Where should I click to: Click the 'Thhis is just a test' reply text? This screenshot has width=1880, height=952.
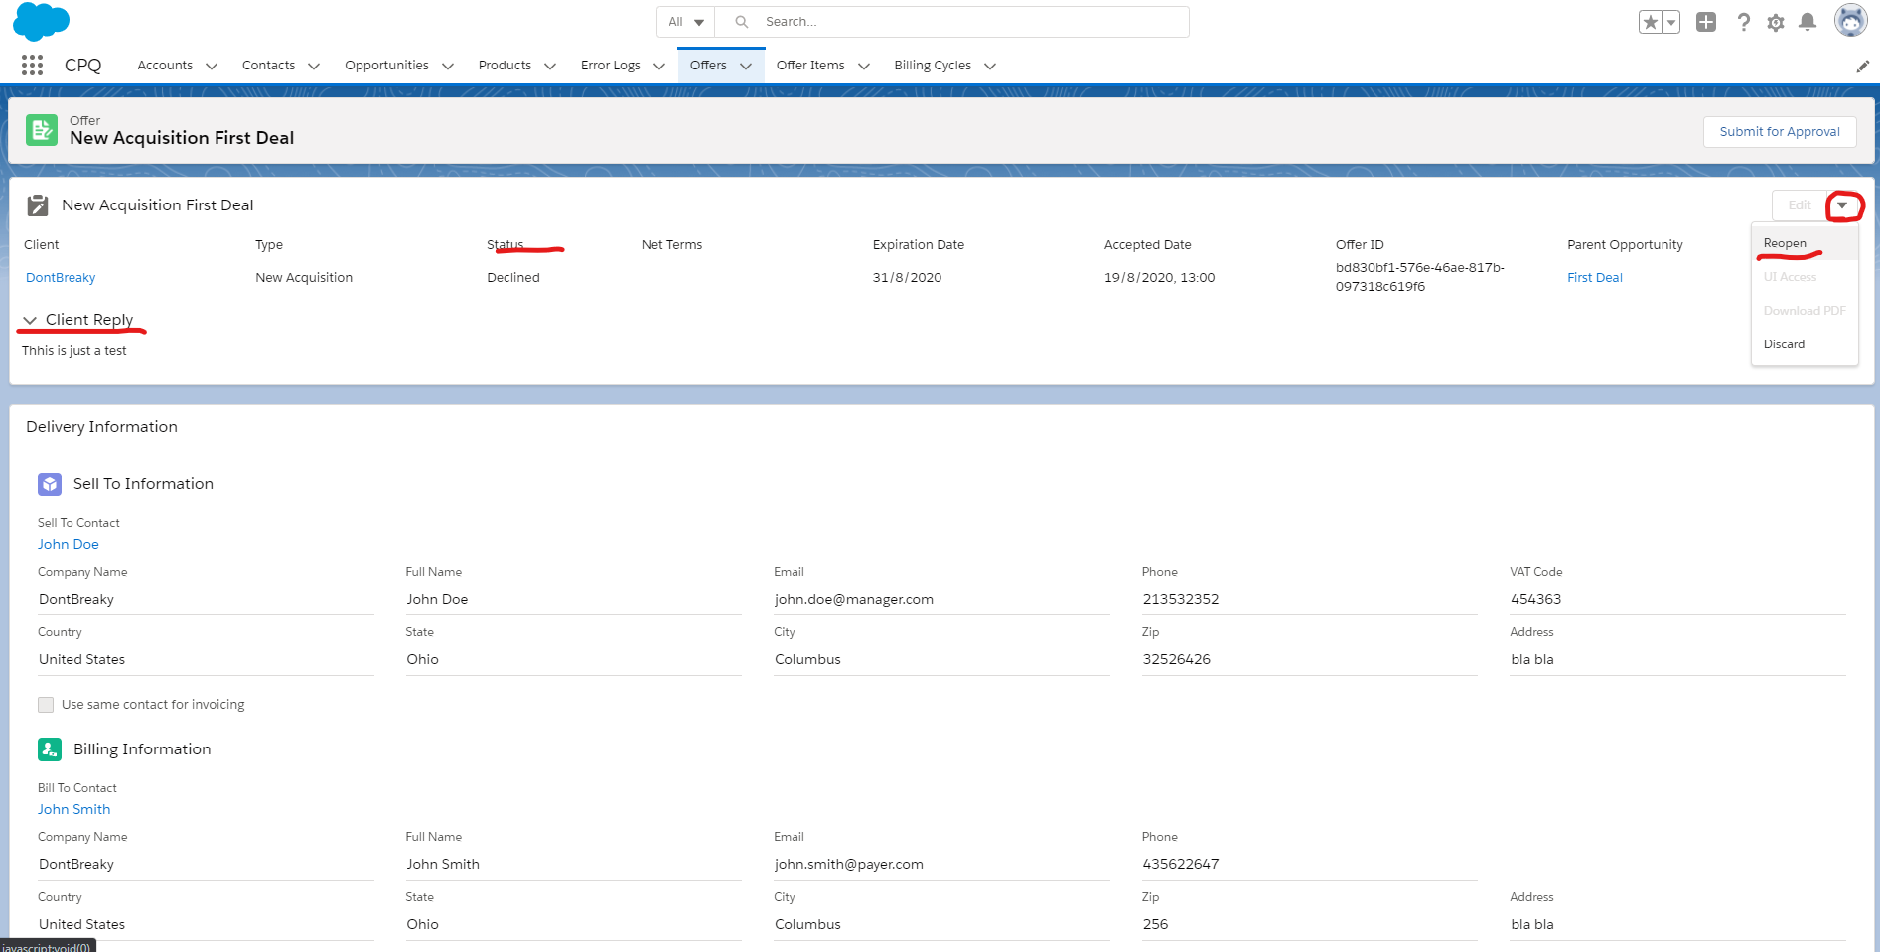74,351
